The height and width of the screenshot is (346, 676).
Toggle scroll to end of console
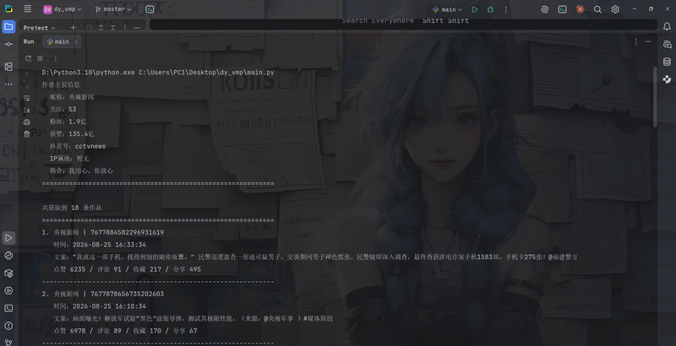click(27, 111)
